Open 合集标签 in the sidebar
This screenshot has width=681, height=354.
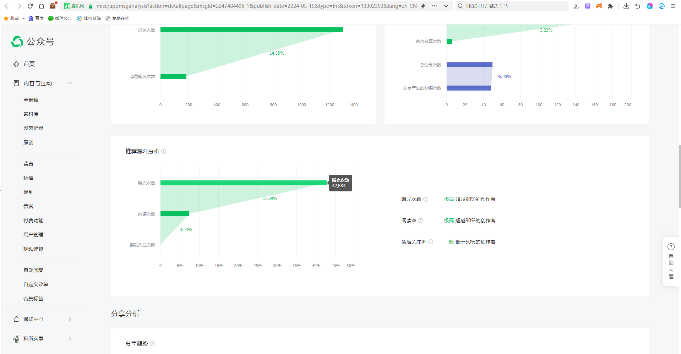(x=33, y=299)
